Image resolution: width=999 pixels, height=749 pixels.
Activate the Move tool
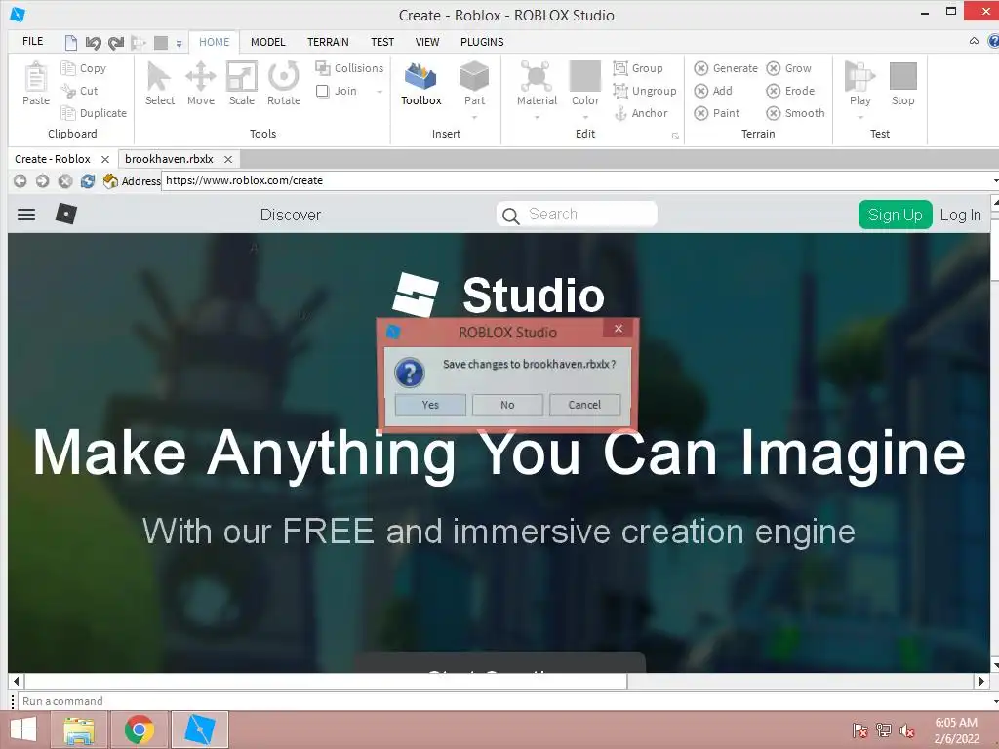(201, 84)
